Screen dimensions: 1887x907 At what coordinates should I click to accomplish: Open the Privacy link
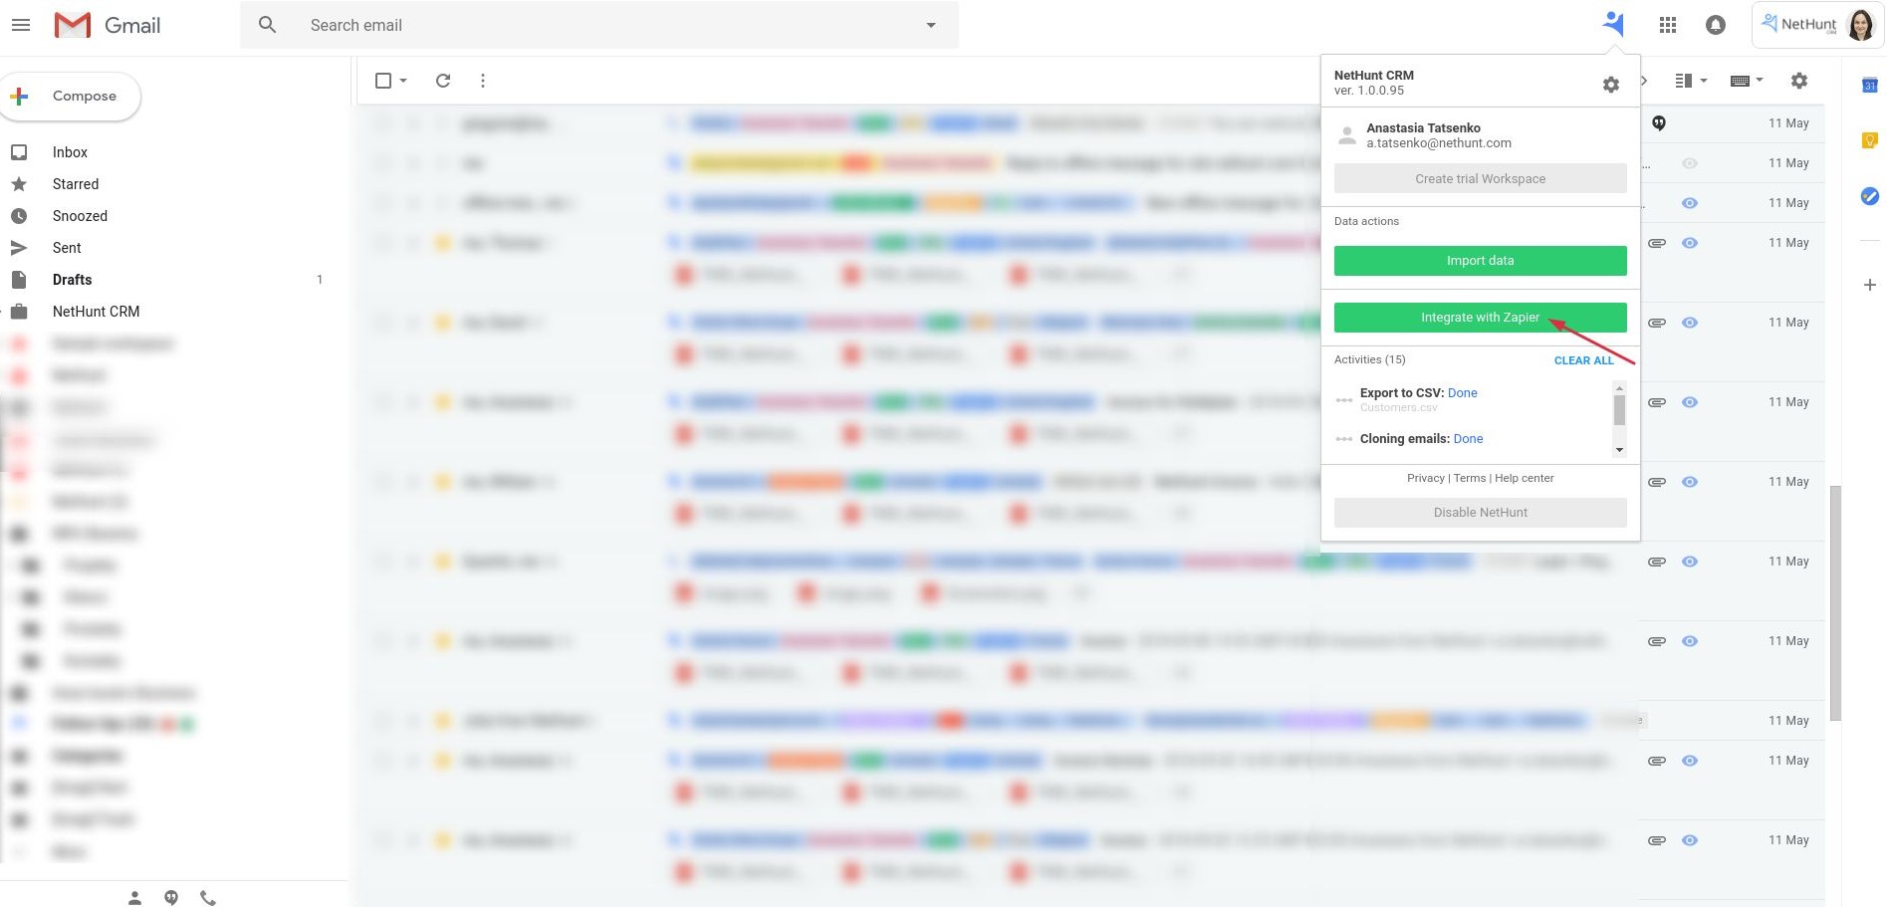pos(1425,479)
